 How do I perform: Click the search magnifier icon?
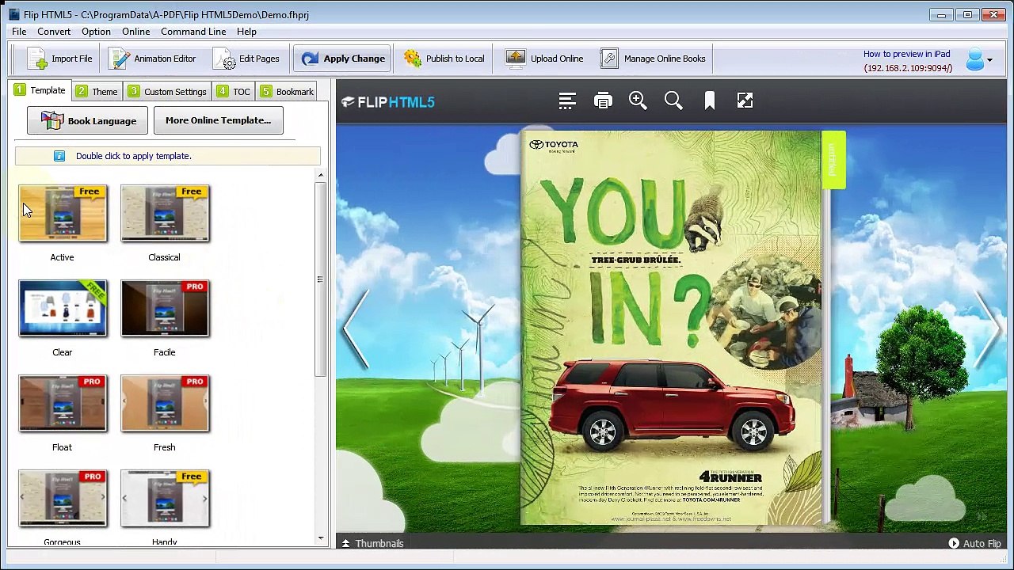click(x=673, y=101)
